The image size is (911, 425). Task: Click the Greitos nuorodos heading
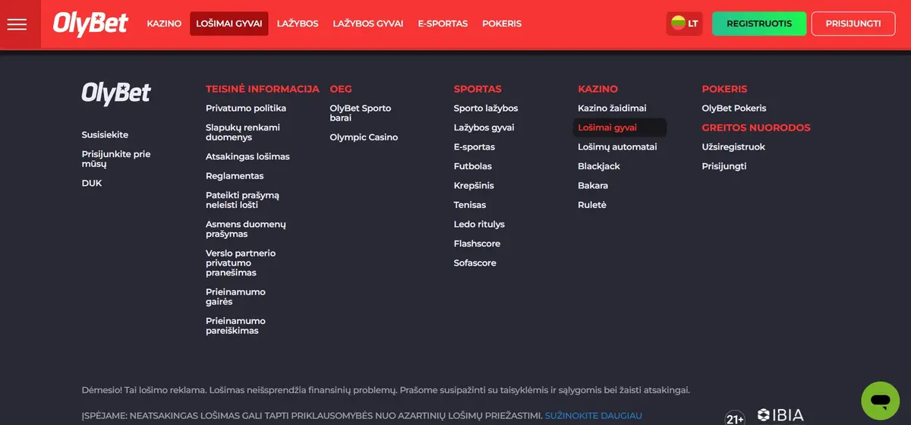tap(756, 127)
